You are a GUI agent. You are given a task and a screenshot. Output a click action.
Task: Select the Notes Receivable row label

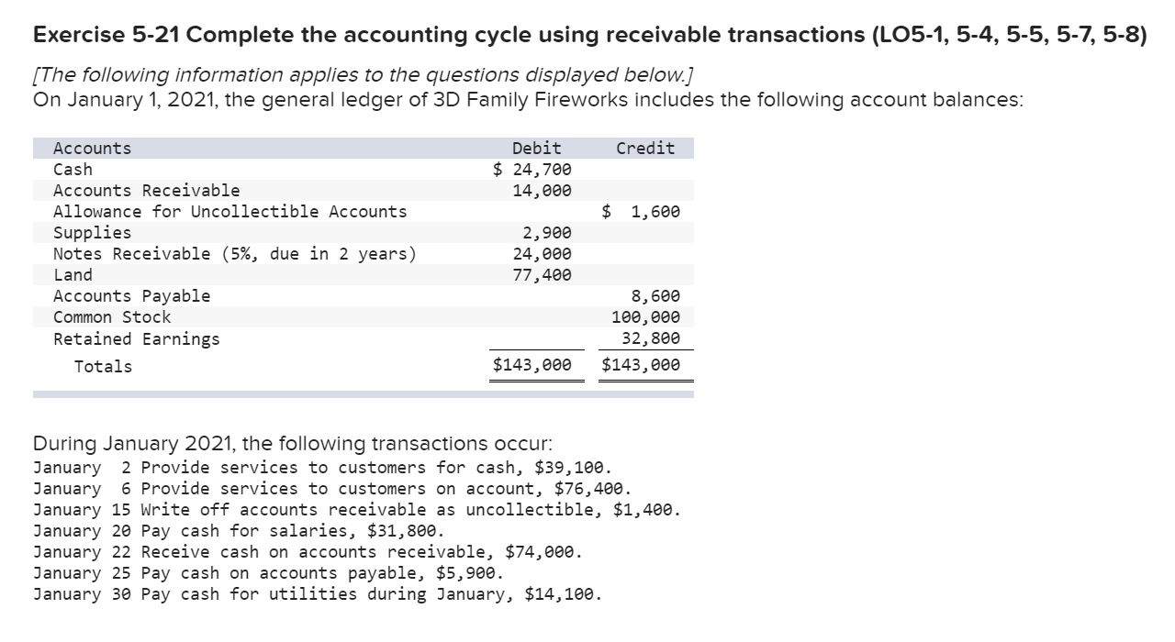point(234,254)
